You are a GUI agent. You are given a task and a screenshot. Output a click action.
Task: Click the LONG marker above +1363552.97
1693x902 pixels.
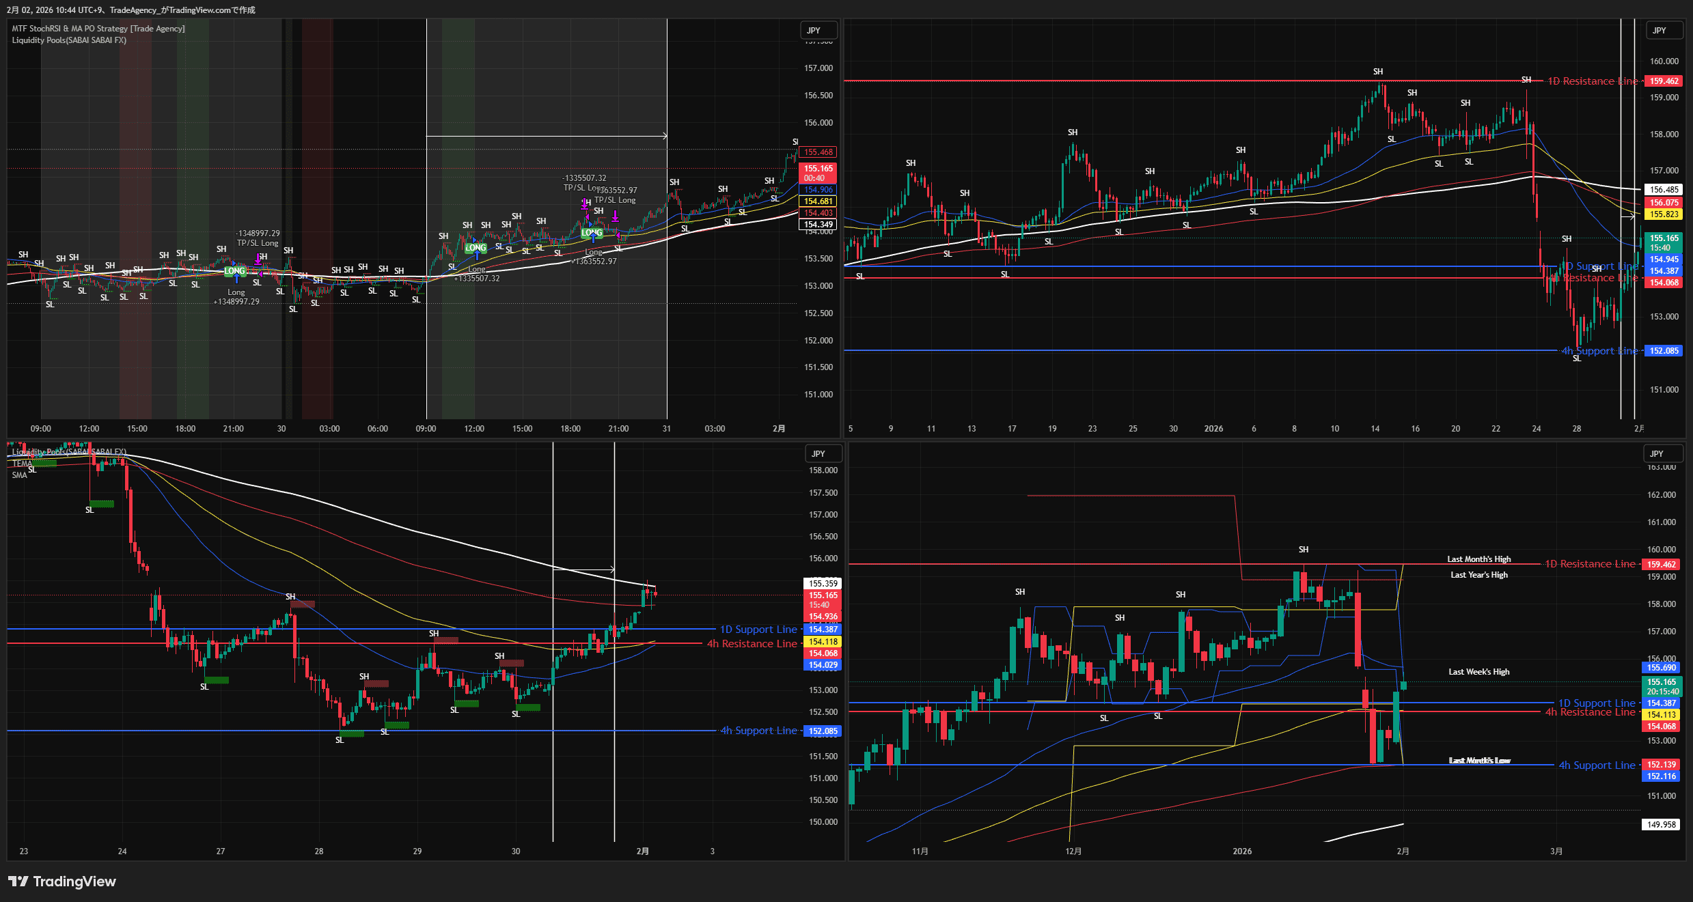592,233
